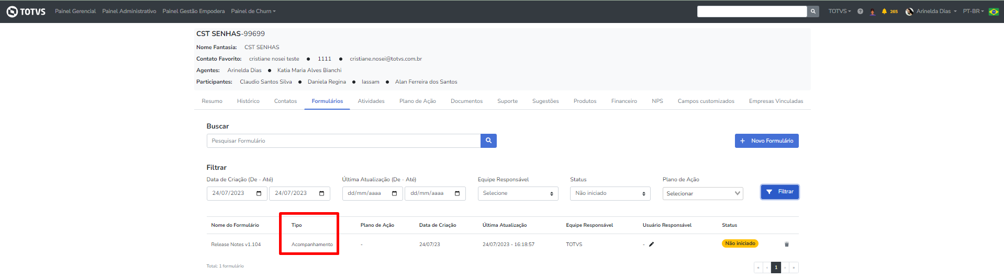The image size is (1004, 279).
Task: Open the Financeiro tab
Action: coord(624,101)
